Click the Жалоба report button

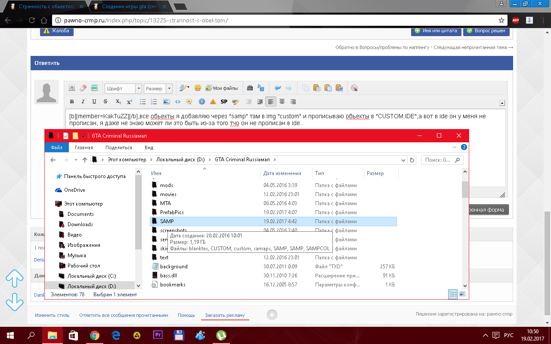[57, 31]
